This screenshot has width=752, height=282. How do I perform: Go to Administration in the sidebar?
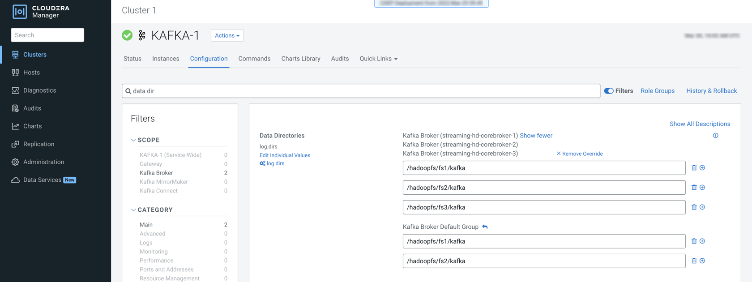pos(43,162)
